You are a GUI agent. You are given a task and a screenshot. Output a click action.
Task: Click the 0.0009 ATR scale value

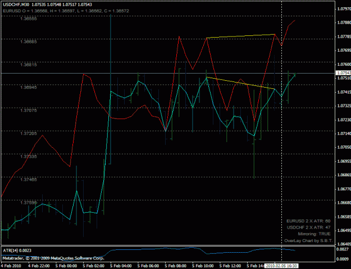[343, 259]
